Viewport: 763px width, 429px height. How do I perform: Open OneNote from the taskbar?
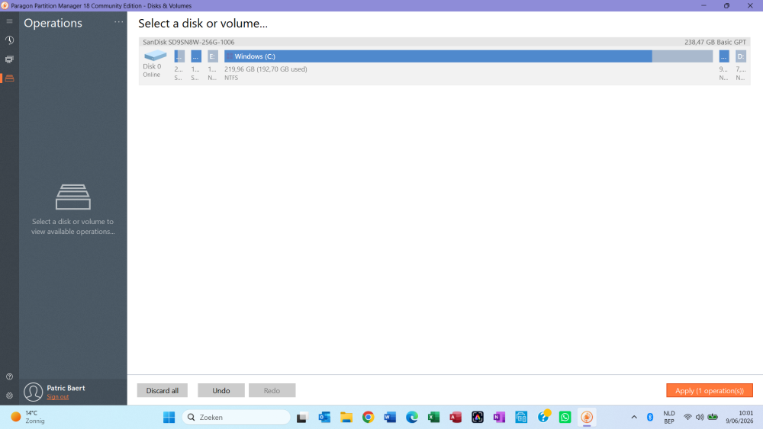click(x=499, y=417)
